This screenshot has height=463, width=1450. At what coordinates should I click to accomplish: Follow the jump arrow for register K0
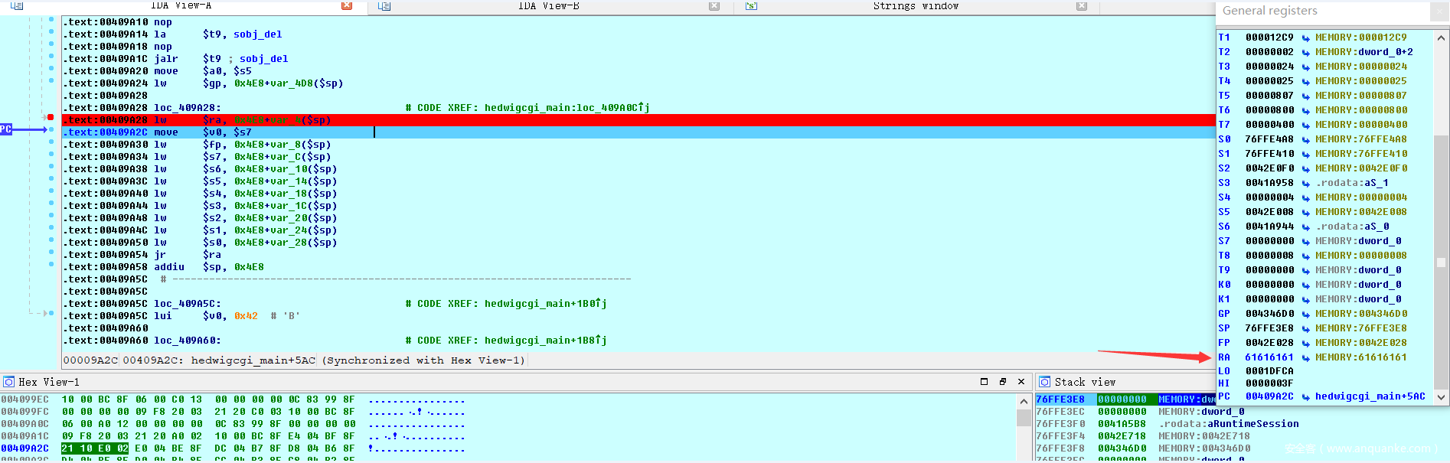[x=1306, y=285]
